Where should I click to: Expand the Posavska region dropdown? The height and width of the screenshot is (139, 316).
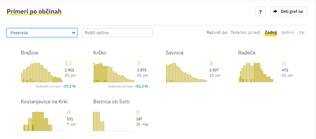pyautogui.click(x=42, y=33)
